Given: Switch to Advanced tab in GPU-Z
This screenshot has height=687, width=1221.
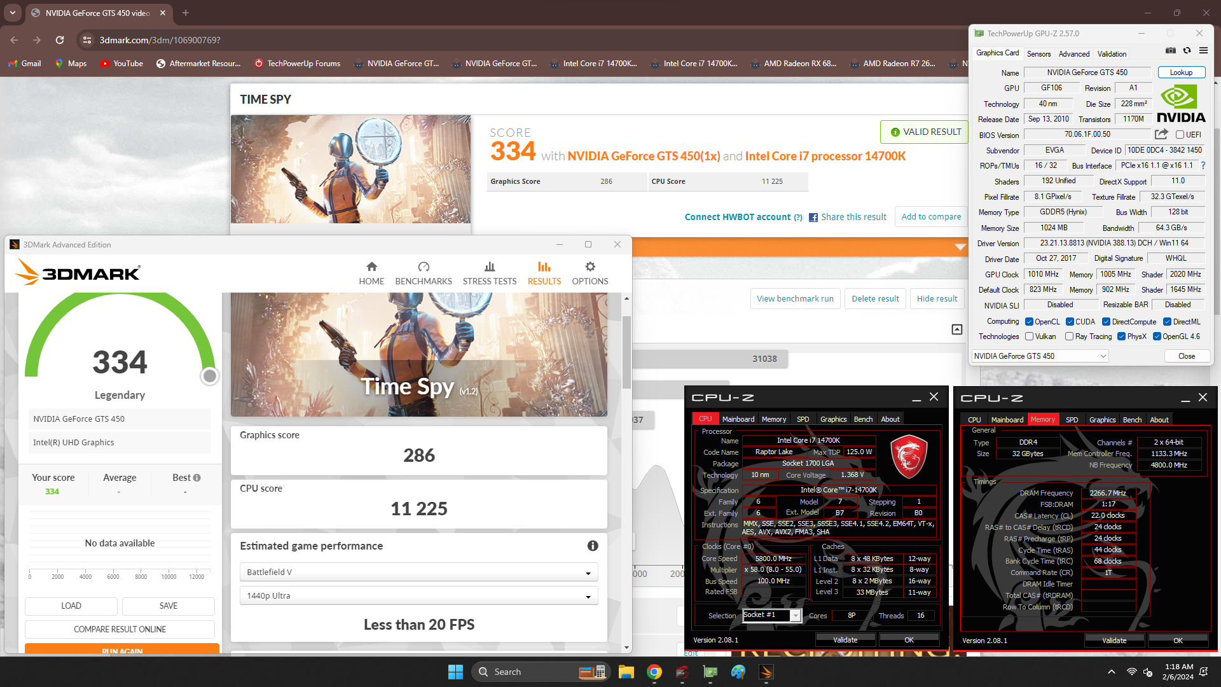Looking at the screenshot, I should pos(1074,54).
